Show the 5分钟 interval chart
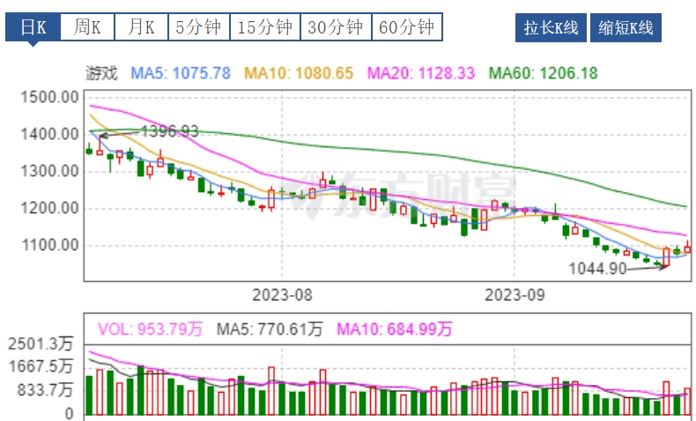696x421 pixels. [198, 27]
